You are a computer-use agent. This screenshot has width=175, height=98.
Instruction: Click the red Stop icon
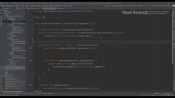coord(142,6)
